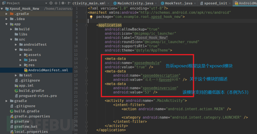Open the Project panel settings gear
257x134 pixels.
[x=63, y=3]
